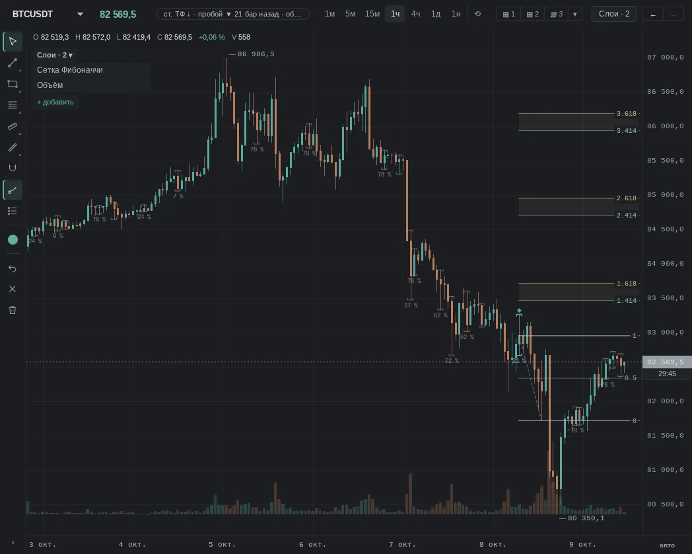The height and width of the screenshot is (554, 692).
Task: Switch to the 1д timeframe
Action: pyautogui.click(x=436, y=14)
